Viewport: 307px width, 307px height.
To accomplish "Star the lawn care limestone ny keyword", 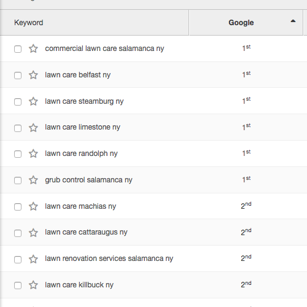I will click(x=33, y=128).
